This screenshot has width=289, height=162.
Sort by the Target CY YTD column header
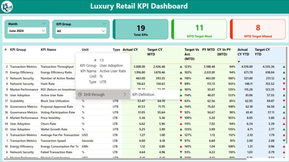click(262, 52)
